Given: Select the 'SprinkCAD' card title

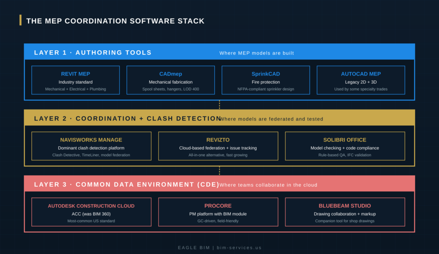Looking at the screenshot, I should click(266, 74).
